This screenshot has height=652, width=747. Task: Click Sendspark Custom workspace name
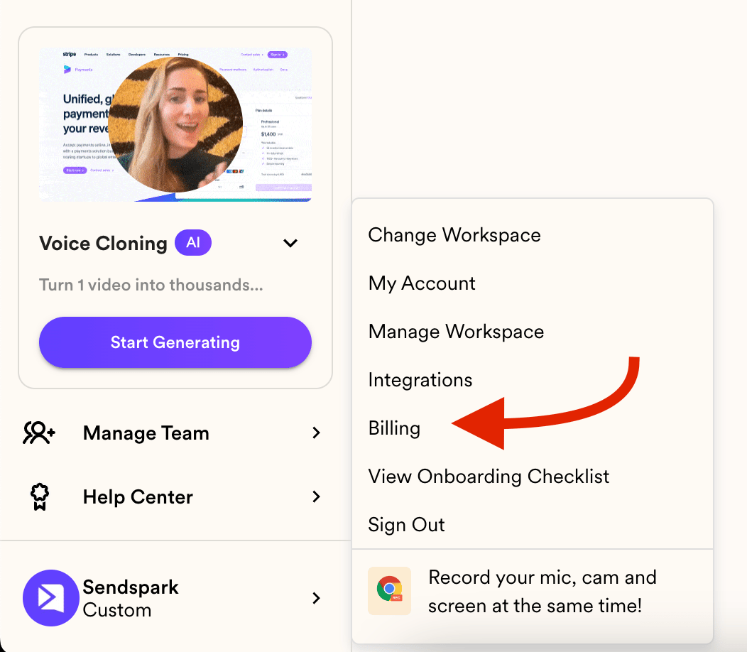point(131,598)
